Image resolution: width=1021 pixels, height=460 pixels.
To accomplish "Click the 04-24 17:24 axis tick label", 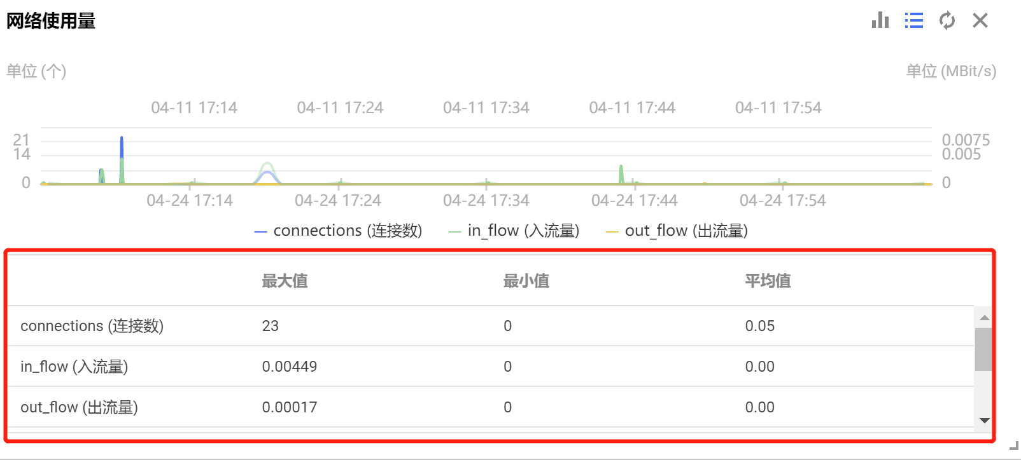I will [338, 201].
